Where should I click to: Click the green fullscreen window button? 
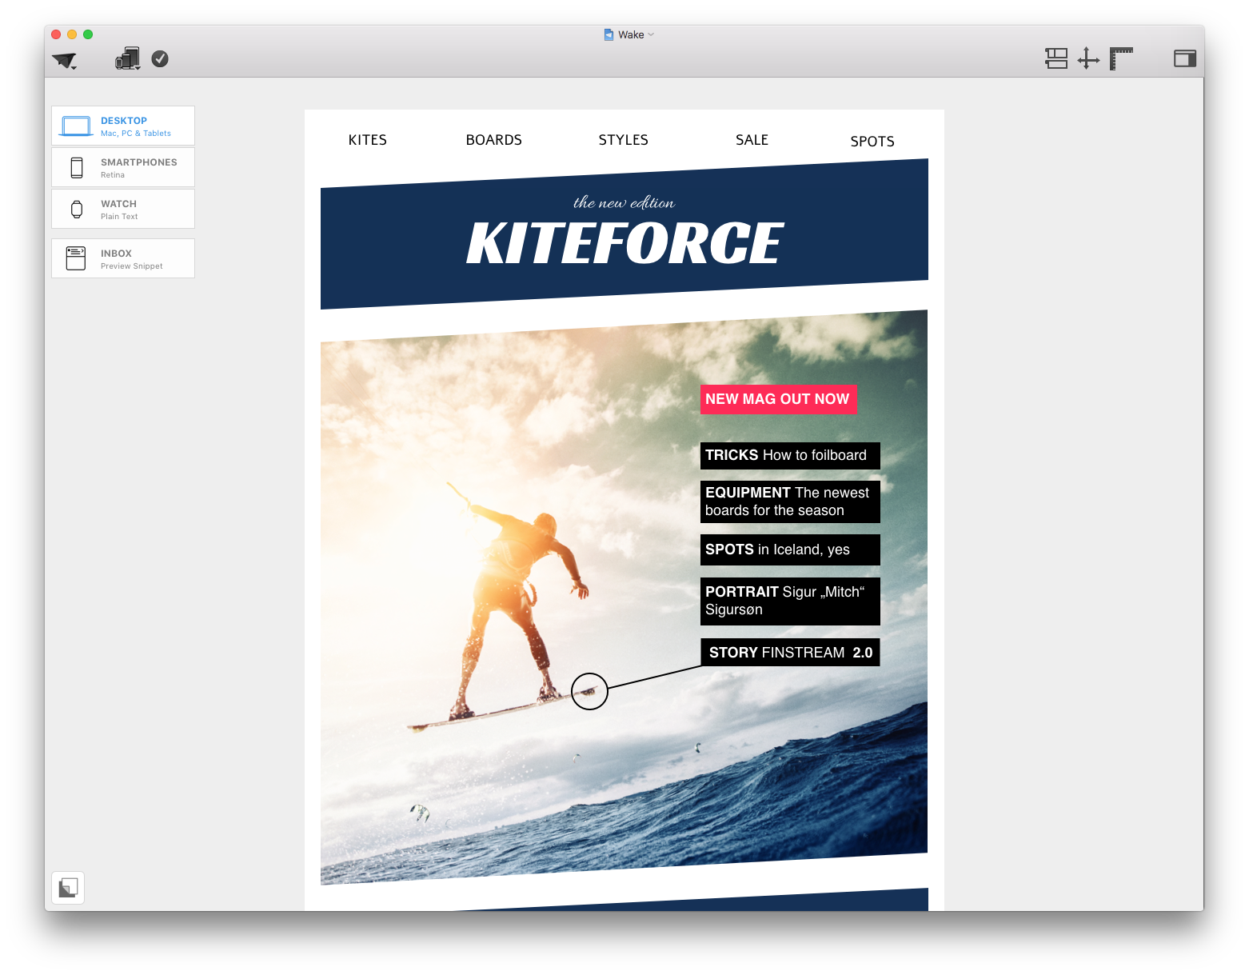click(x=88, y=34)
